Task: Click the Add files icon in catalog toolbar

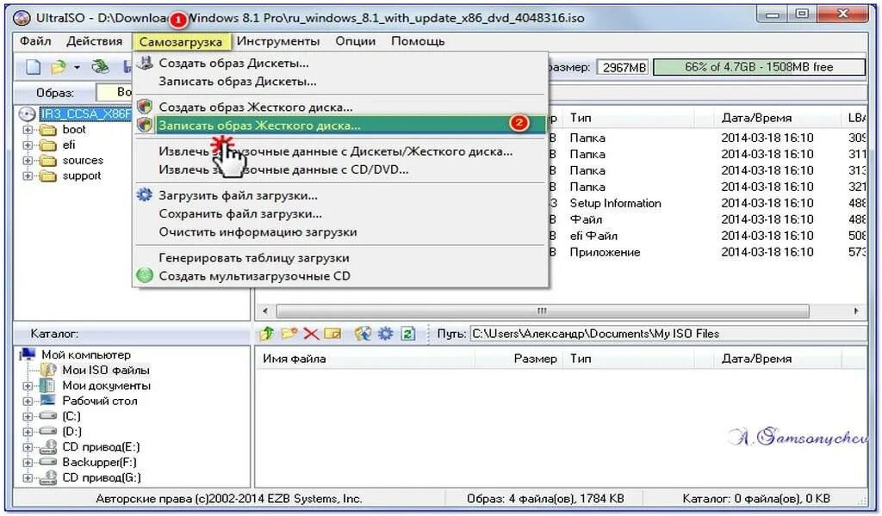Action: 363,334
